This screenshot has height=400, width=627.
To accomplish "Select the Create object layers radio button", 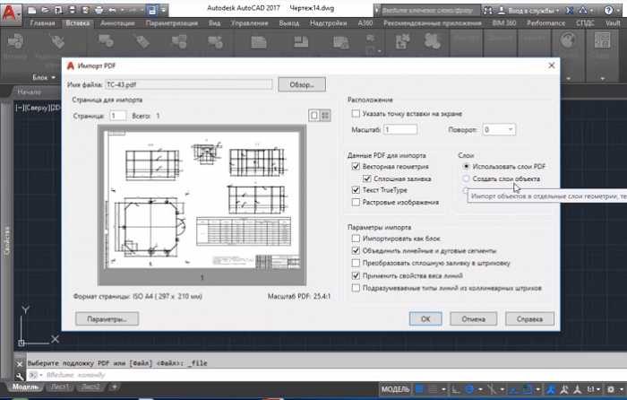I will pos(466,178).
